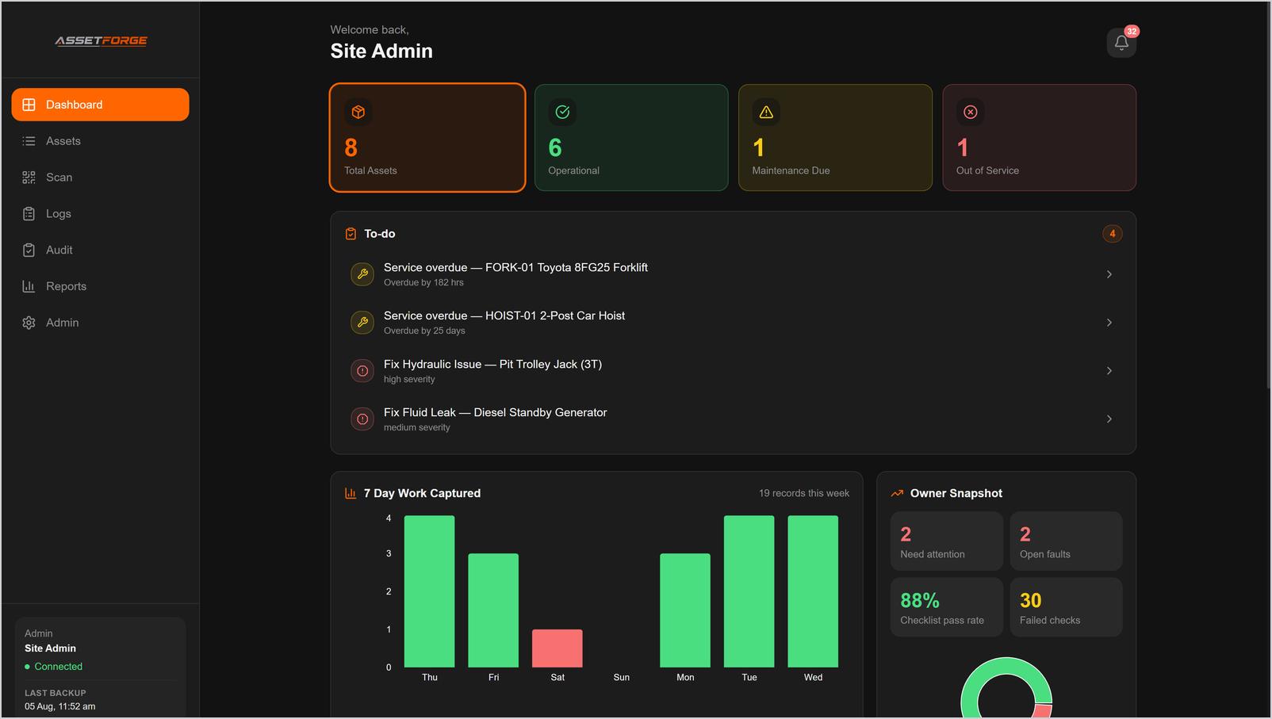The height and width of the screenshot is (719, 1272).
Task: Expand the HOIST-01 Car Hoist chevron
Action: (1109, 323)
